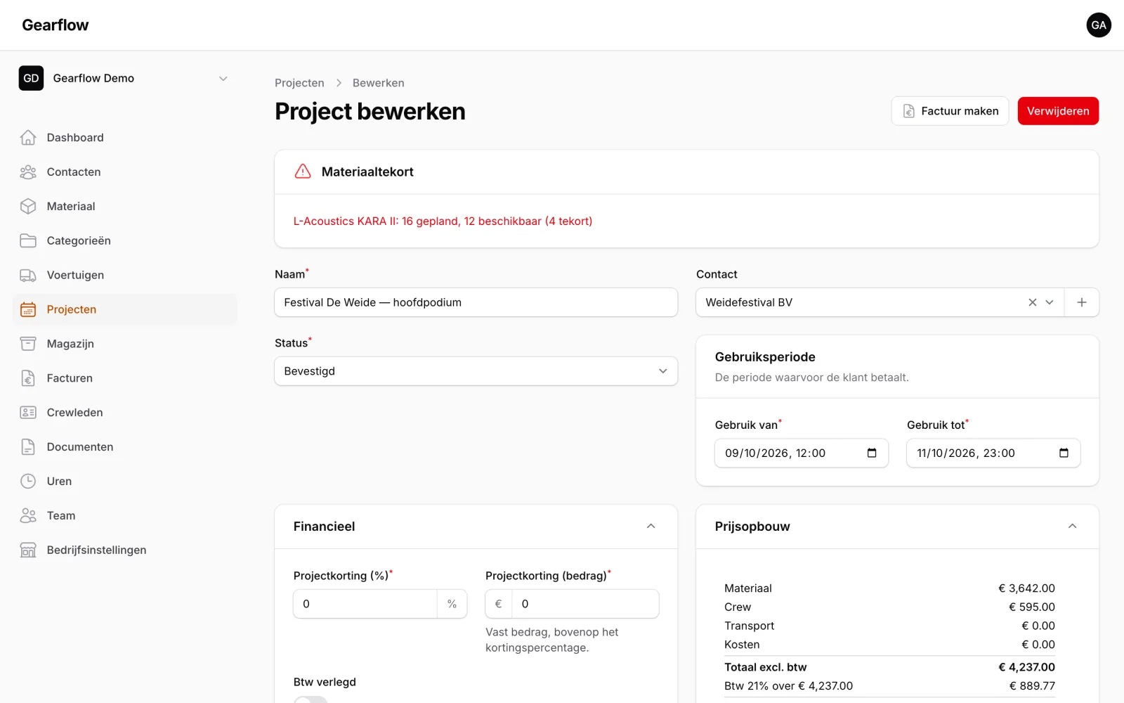Open Magazijn in the sidebar menu
The height and width of the screenshot is (703, 1124).
coord(125,344)
